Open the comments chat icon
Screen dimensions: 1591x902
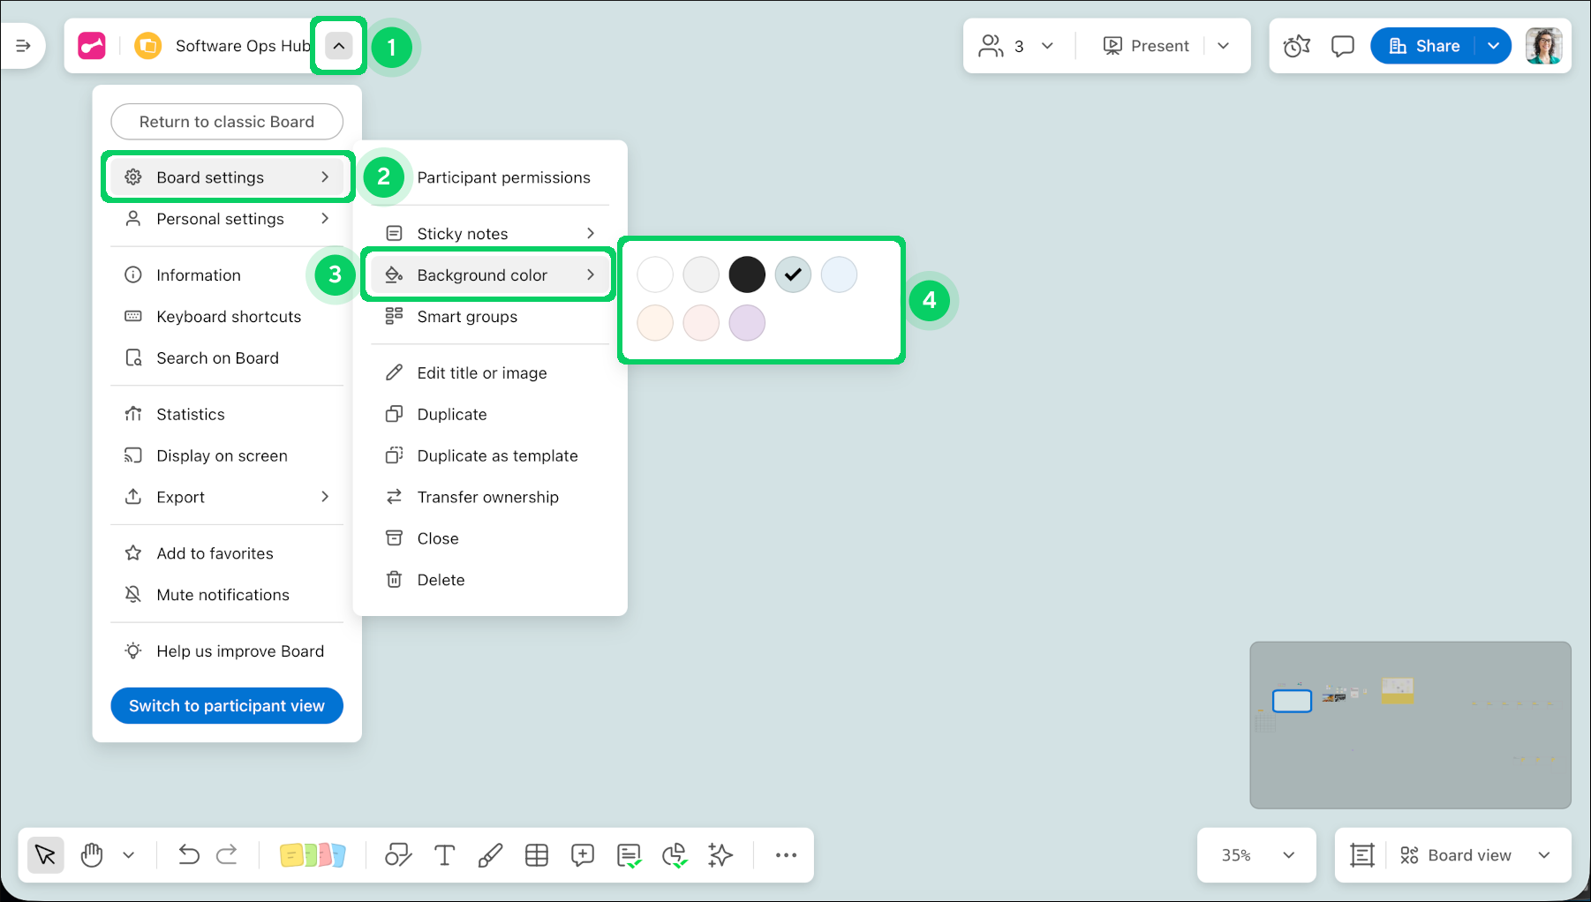[x=1342, y=46]
